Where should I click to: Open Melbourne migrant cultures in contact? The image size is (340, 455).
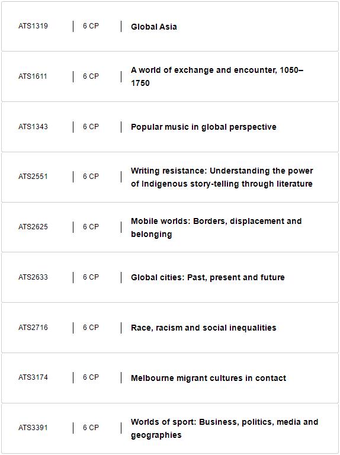(x=209, y=378)
